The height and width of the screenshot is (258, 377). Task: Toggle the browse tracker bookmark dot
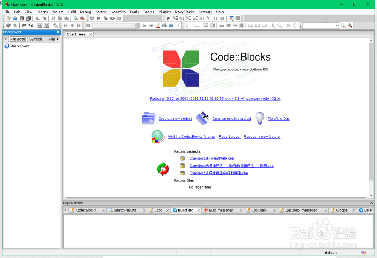[x=72, y=26]
